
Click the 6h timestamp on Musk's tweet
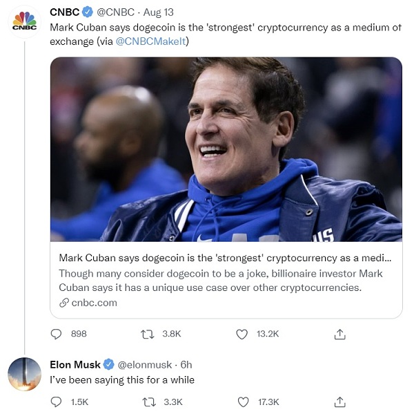pos(186,364)
